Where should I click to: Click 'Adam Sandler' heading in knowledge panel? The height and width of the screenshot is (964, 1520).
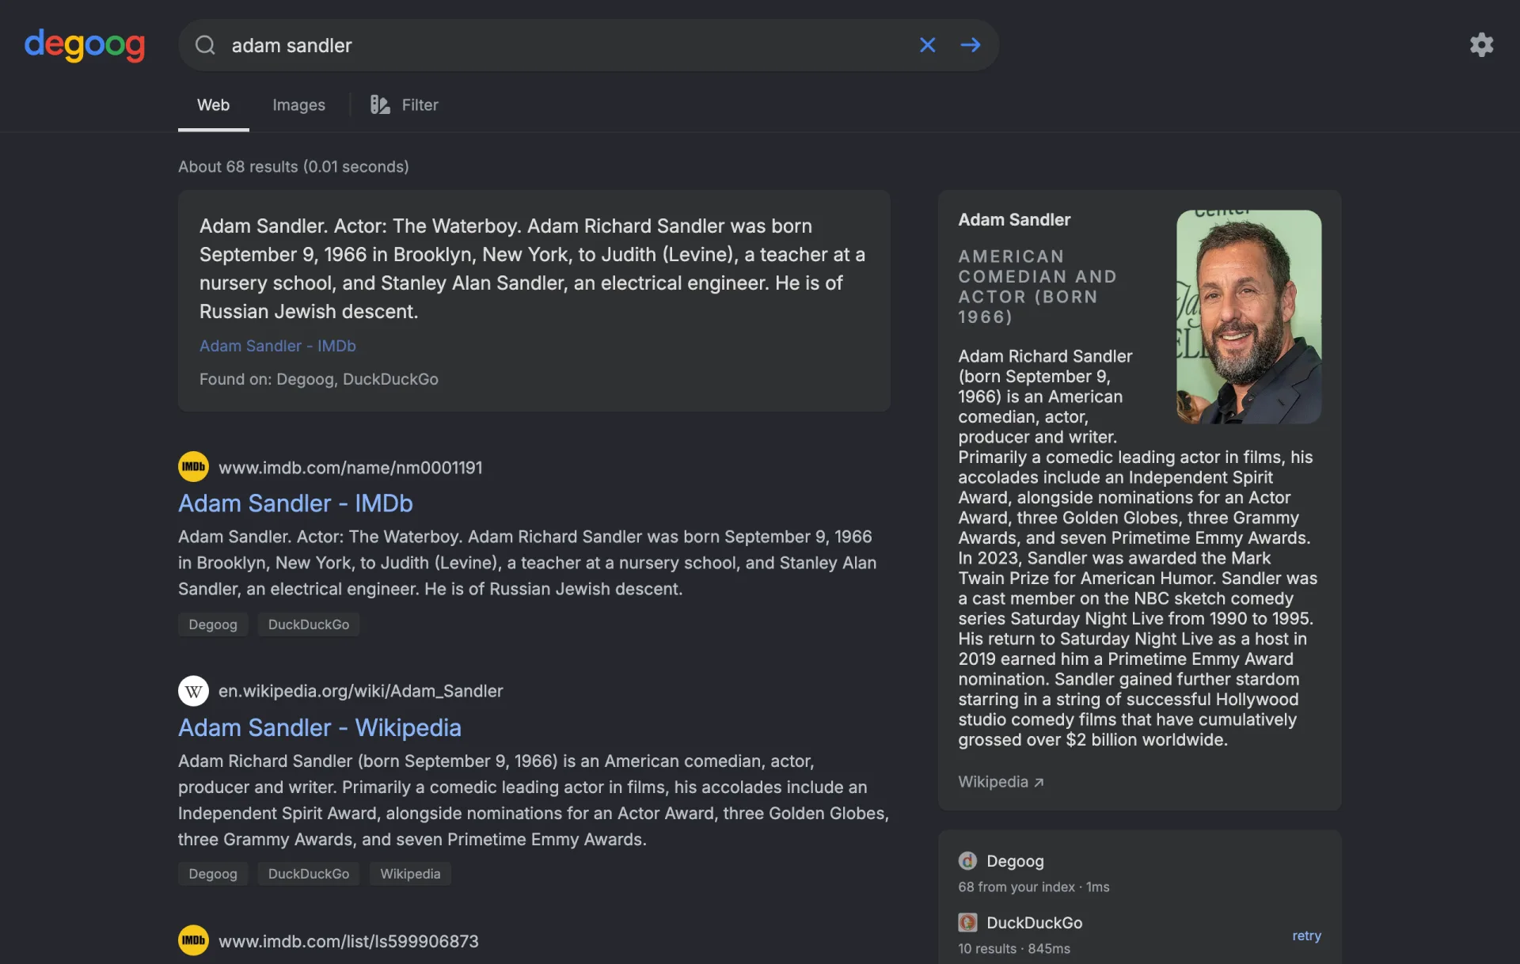pyautogui.click(x=1014, y=219)
